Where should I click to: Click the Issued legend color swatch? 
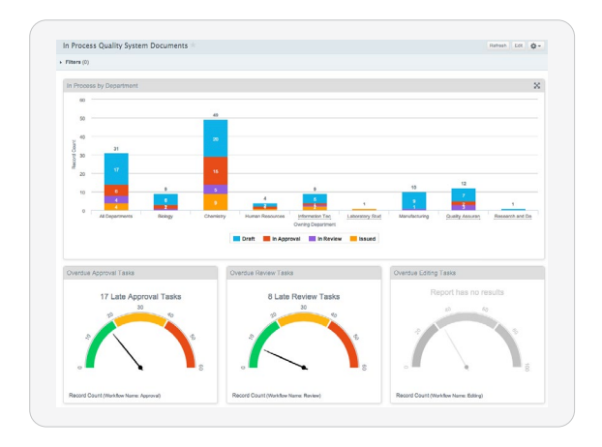tap(352, 237)
